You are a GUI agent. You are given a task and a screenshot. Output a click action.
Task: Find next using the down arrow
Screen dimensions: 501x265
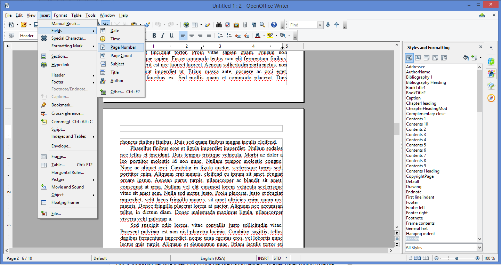328,25
